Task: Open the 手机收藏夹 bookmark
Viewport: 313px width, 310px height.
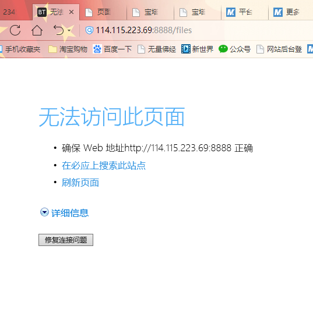Action: tap(20, 49)
